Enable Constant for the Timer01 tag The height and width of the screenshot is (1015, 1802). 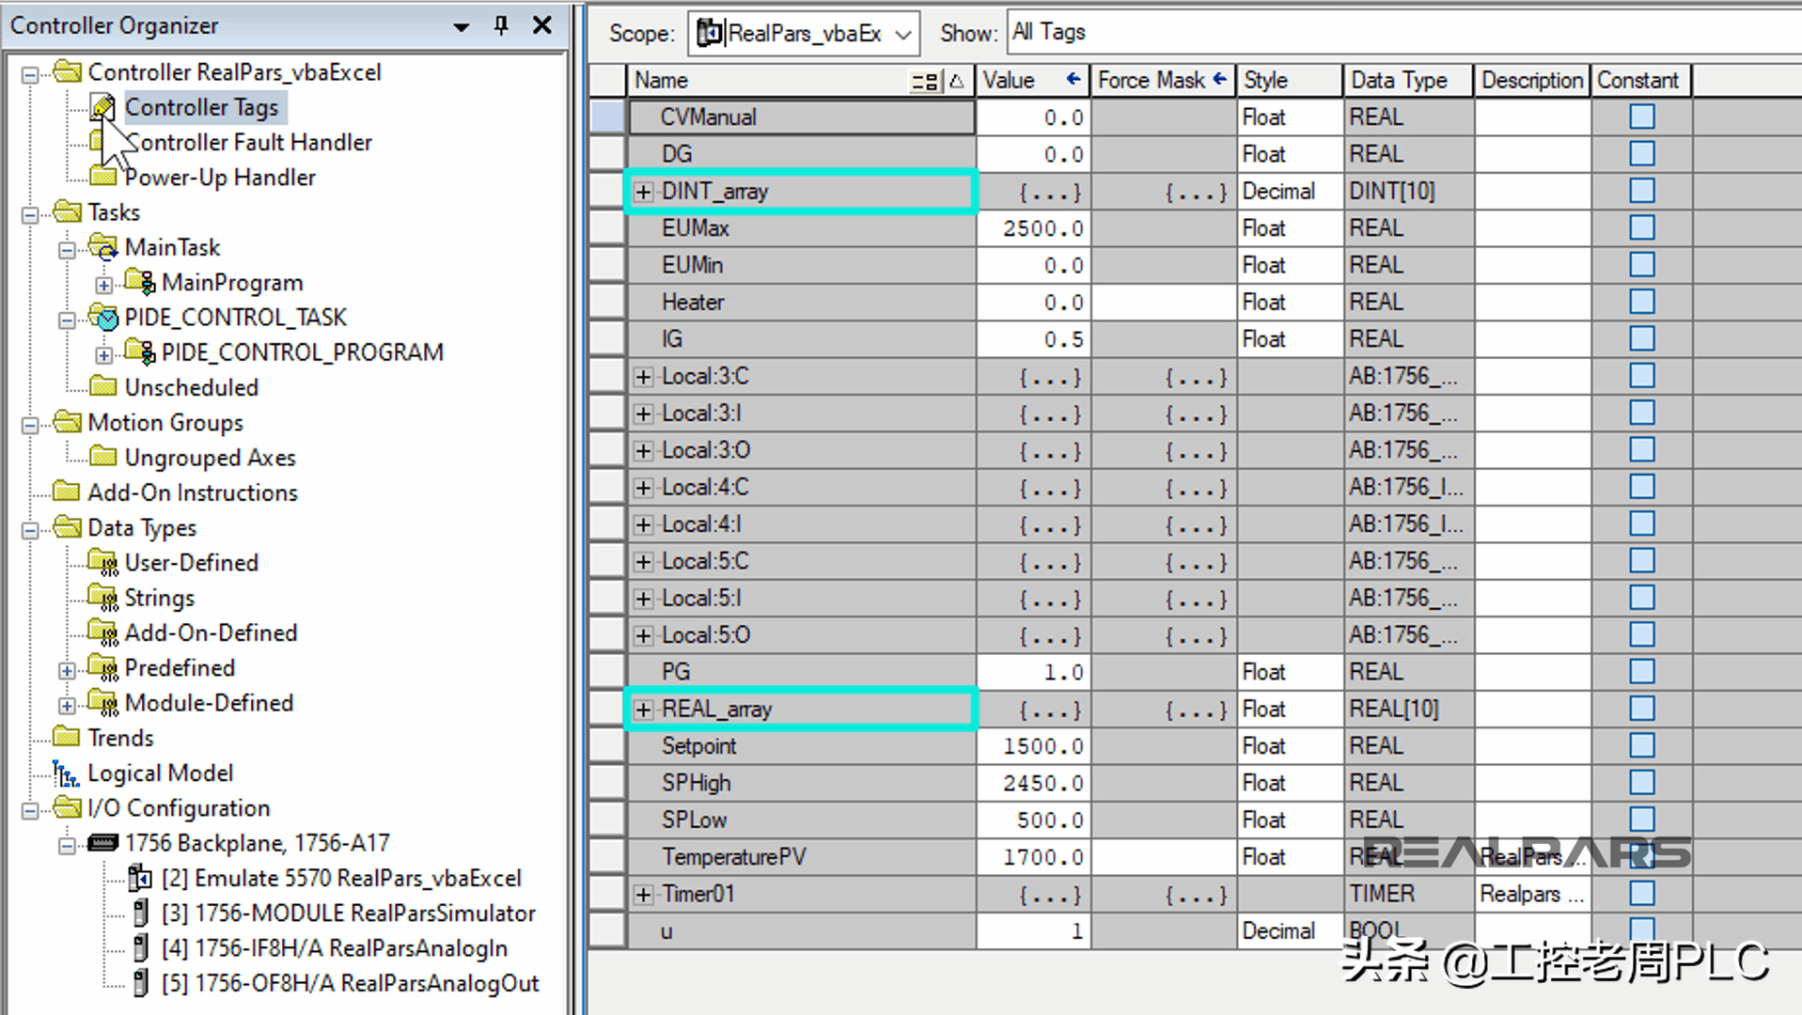1641,894
